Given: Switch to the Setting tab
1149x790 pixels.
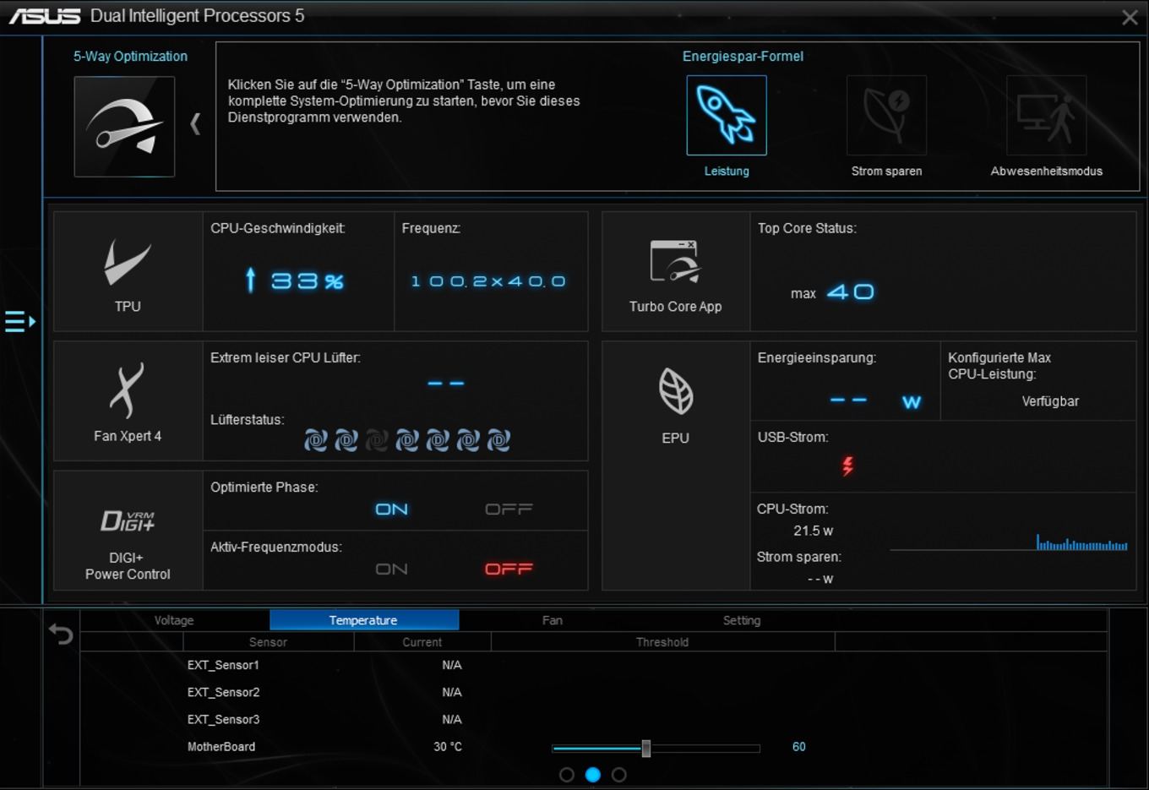Looking at the screenshot, I should (x=742, y=620).
